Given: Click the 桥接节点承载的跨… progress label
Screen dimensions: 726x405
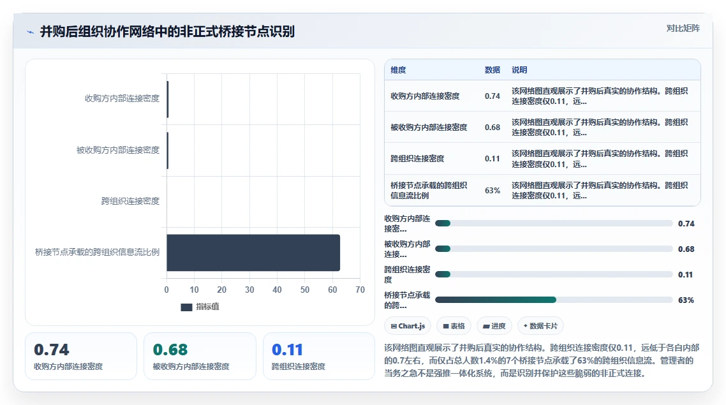Looking at the screenshot, I should coord(407,300).
